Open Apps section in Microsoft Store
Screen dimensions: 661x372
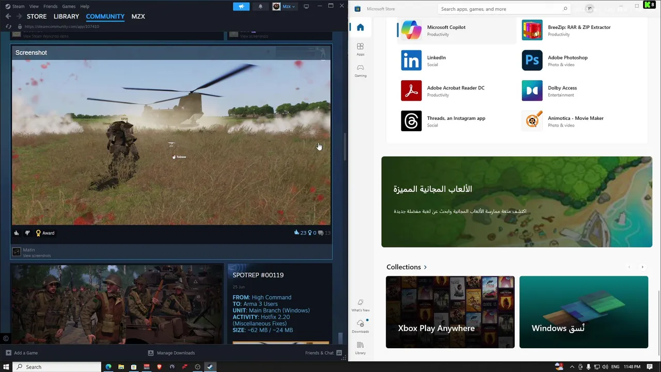tap(360, 49)
